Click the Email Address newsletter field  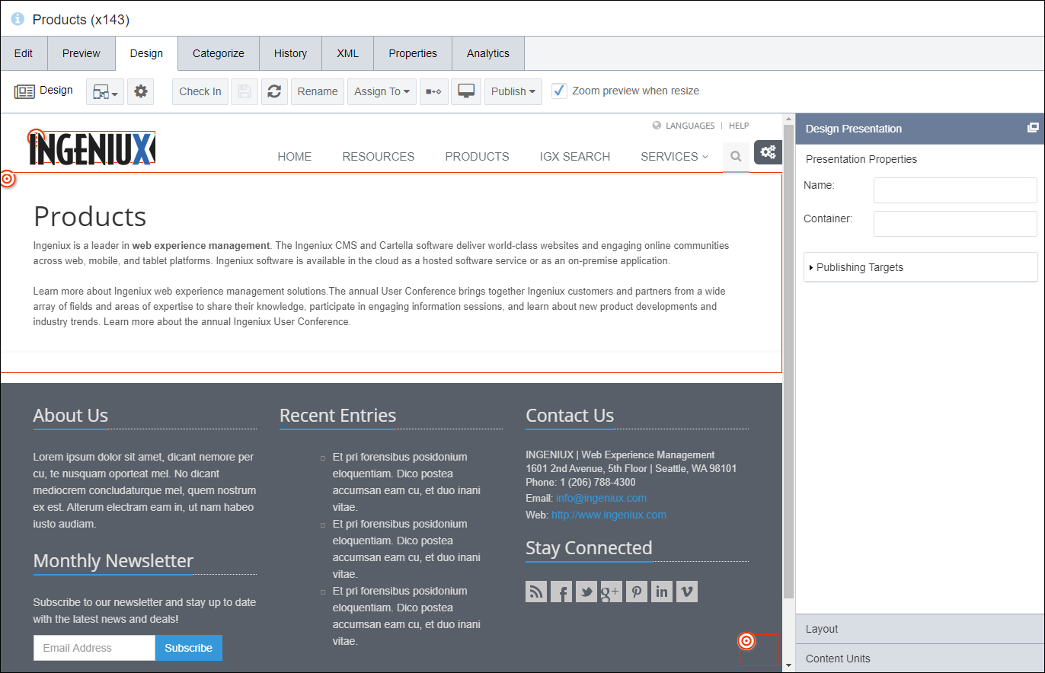click(94, 648)
